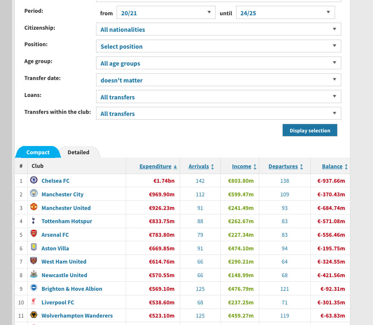373x325 pixels.
Task: Open the Age group dropdown
Action: point(218,63)
